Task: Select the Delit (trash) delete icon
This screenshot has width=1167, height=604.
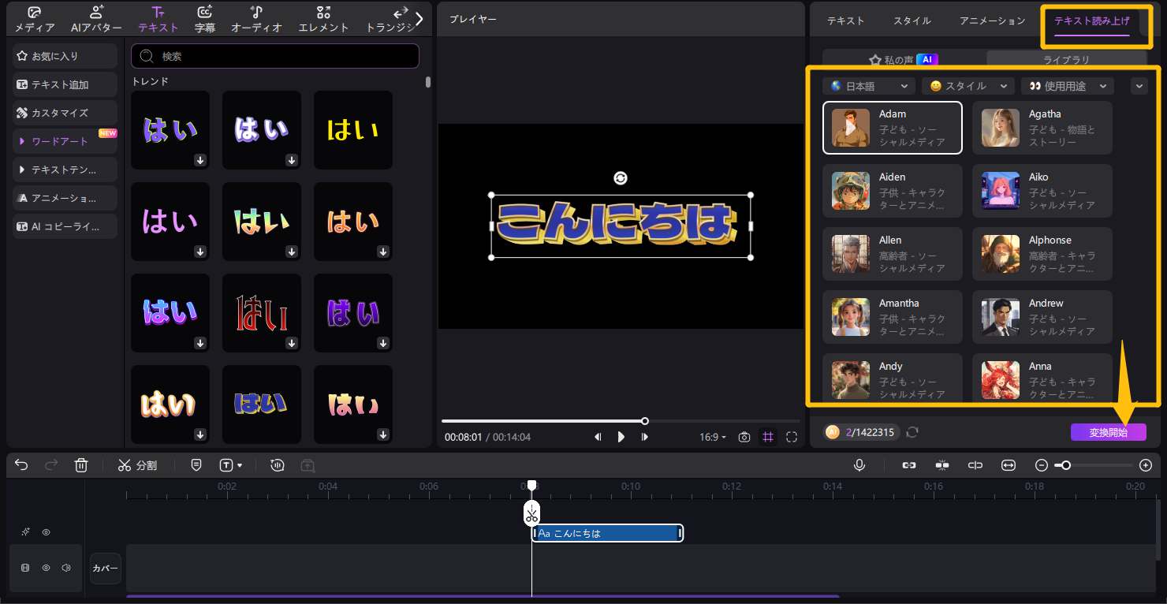Action: click(81, 465)
